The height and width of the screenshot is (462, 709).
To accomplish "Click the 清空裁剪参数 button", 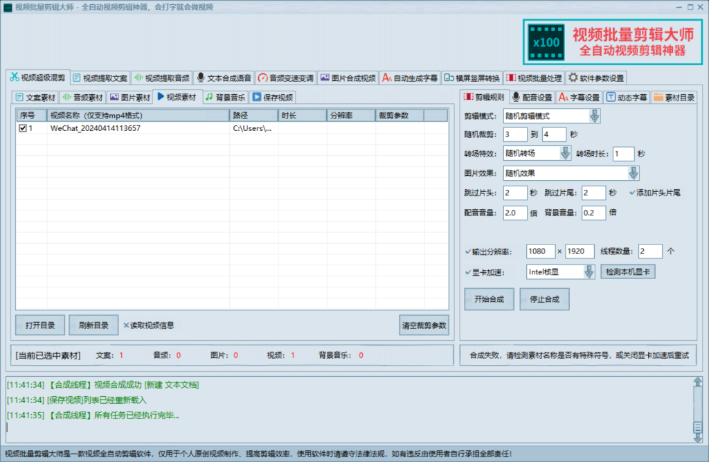I will pos(424,325).
